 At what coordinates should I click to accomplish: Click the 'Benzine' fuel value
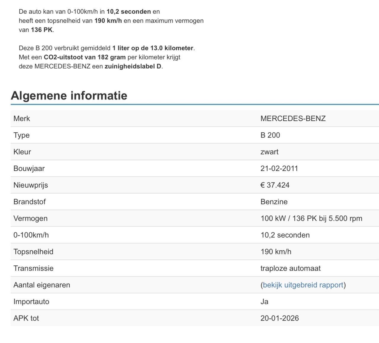point(274,202)
